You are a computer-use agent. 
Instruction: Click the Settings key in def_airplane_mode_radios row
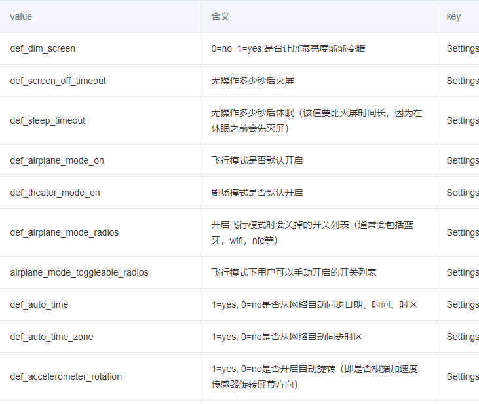(x=463, y=232)
